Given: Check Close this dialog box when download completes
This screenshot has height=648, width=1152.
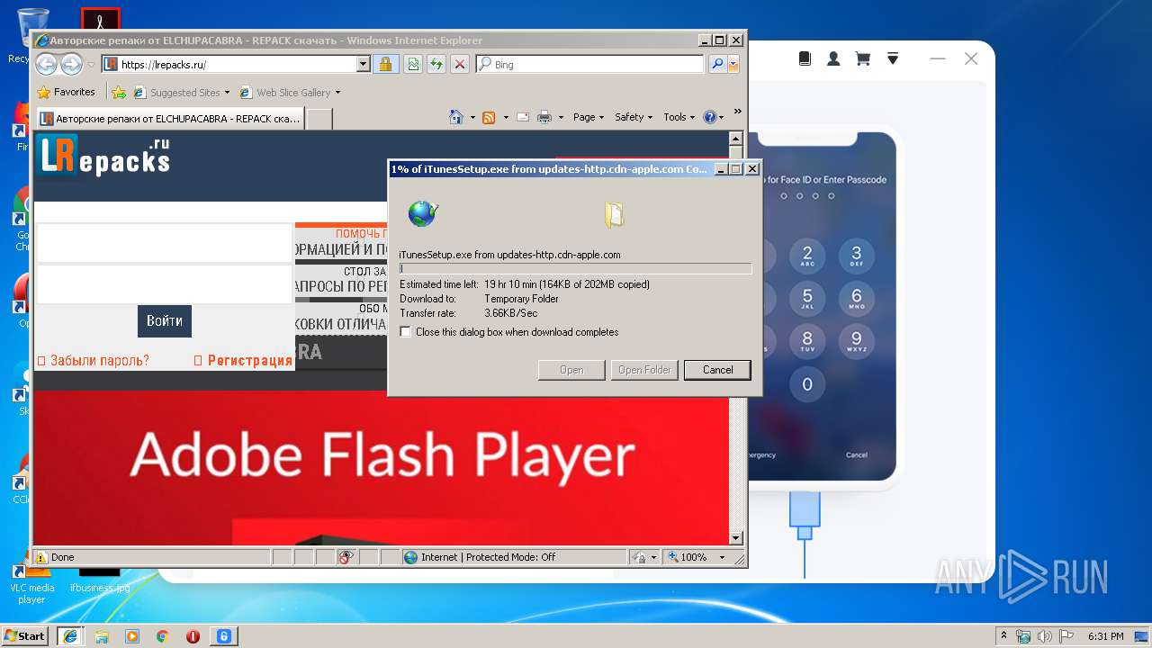Looking at the screenshot, I should (x=406, y=332).
